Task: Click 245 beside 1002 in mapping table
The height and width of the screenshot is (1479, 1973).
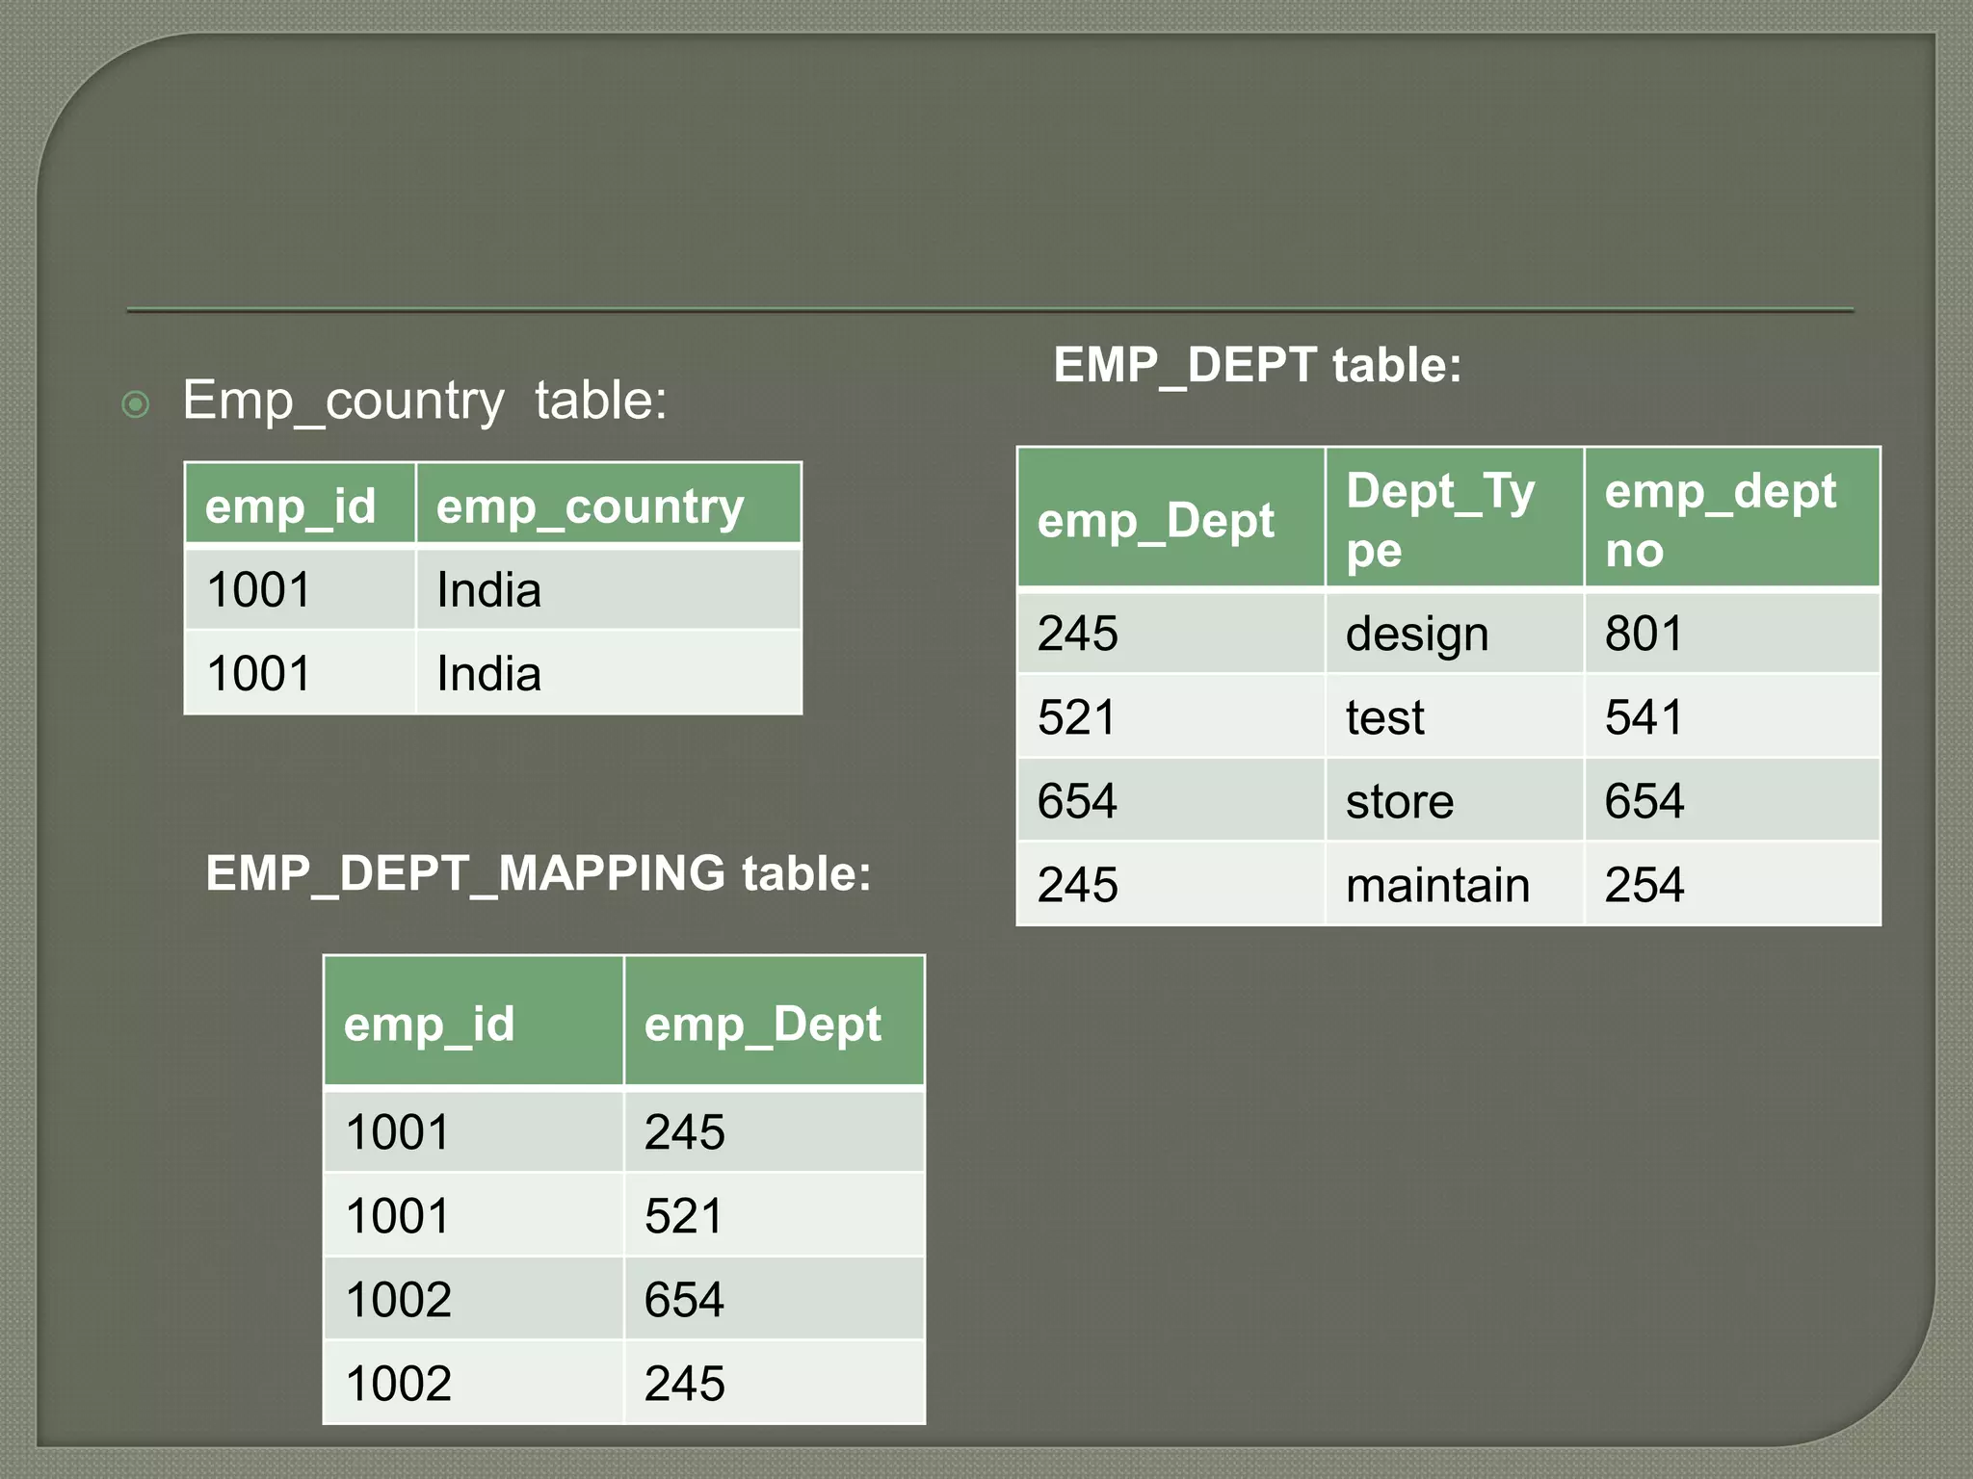Action: pyautogui.click(x=775, y=1382)
